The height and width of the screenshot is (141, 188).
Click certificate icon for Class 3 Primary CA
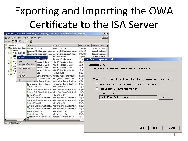(28, 103)
